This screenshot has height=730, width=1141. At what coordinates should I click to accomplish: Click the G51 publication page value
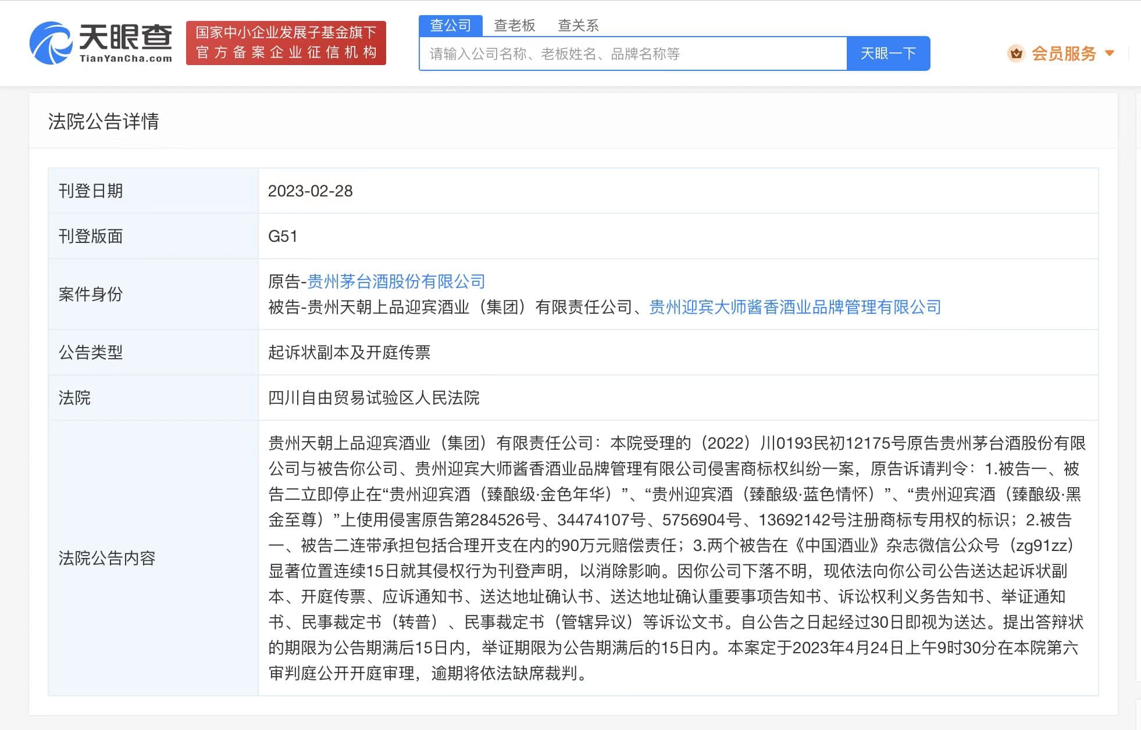[x=283, y=237]
